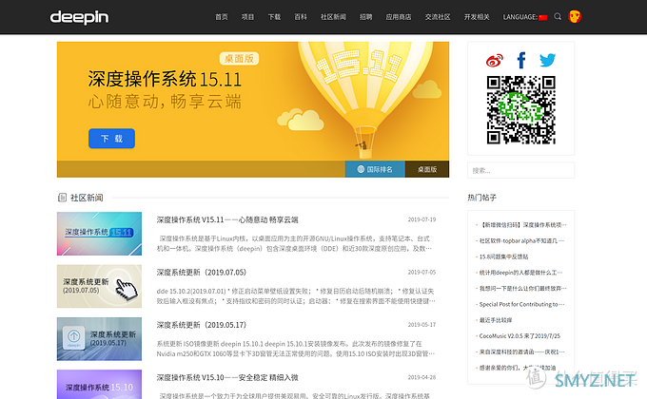
Task: Open thumbnail for 深度操作系统 15.11 article
Action: (x=99, y=234)
